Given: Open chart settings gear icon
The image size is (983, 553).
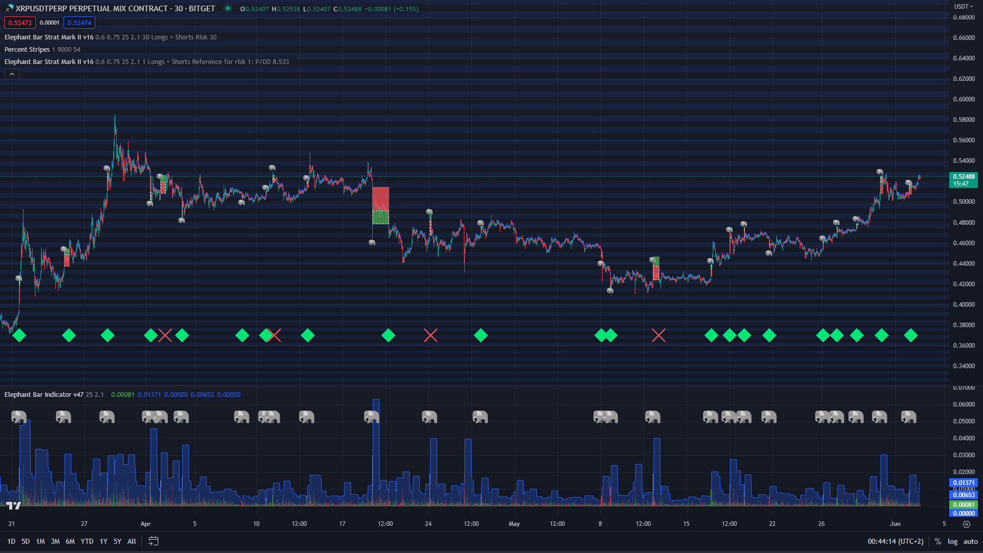Looking at the screenshot, I should 966,524.
